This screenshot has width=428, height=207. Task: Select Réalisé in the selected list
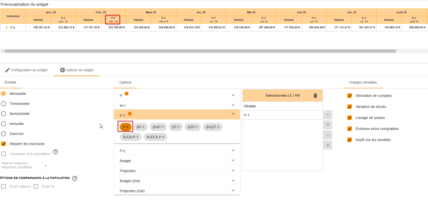coord(282,106)
